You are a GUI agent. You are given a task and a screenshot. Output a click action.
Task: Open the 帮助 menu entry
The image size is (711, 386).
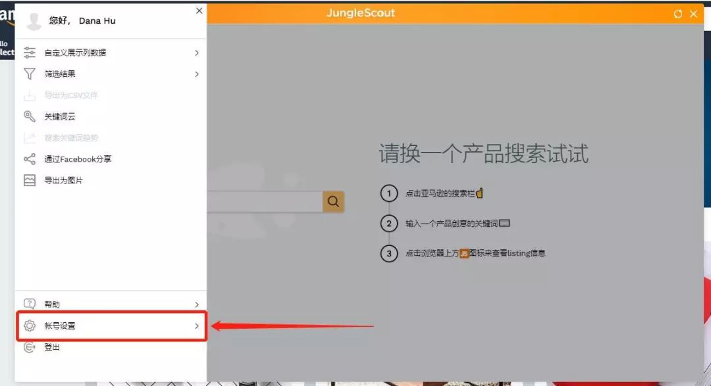(x=111, y=304)
